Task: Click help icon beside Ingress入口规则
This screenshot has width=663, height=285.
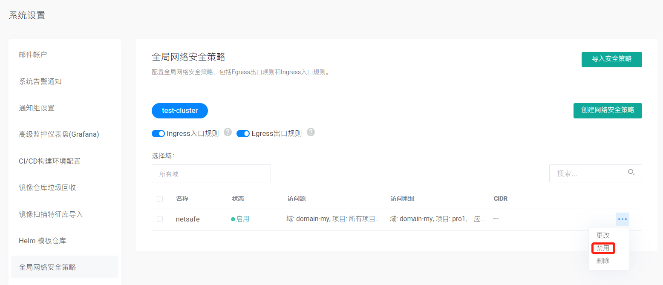Action: point(228,132)
